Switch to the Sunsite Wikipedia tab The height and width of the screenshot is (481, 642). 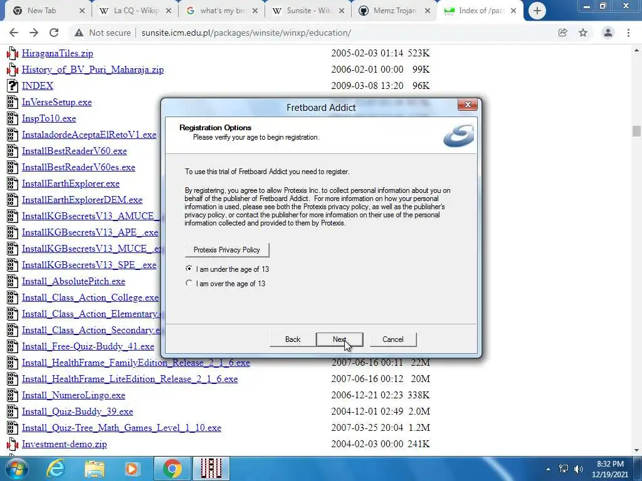pos(308,11)
